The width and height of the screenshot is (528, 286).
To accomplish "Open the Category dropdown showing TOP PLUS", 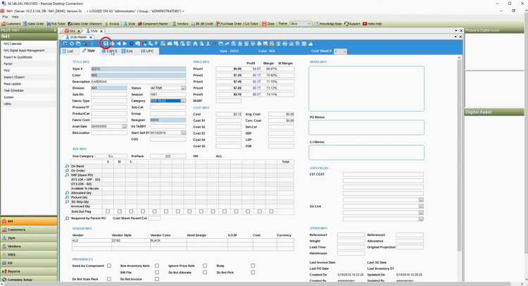I will coord(183,101).
